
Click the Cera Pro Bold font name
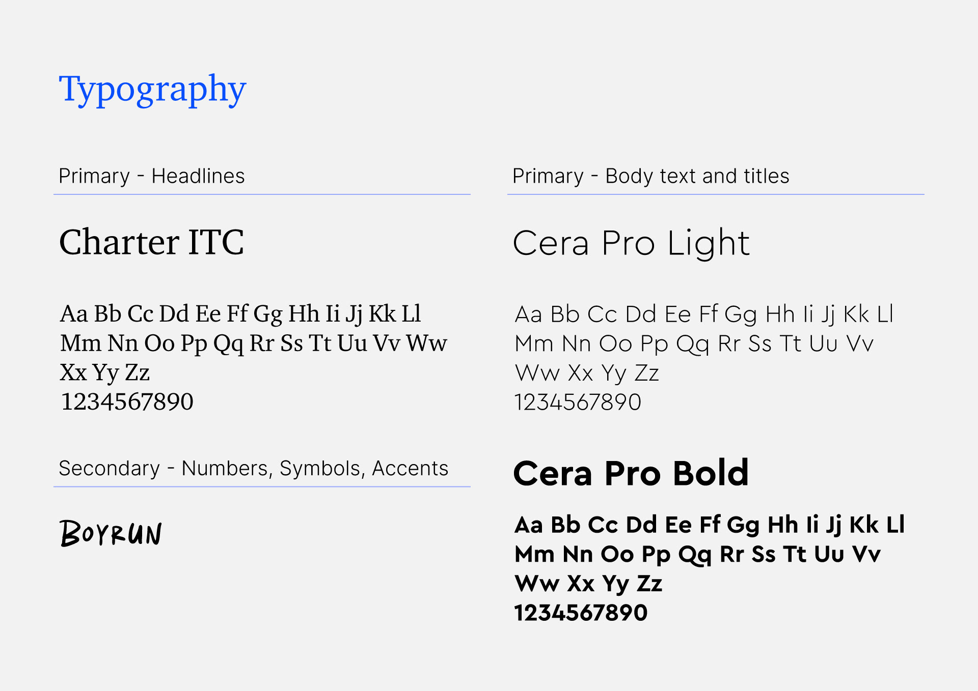631,473
